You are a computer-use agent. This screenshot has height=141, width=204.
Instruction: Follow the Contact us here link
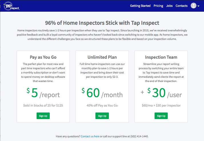(90, 136)
